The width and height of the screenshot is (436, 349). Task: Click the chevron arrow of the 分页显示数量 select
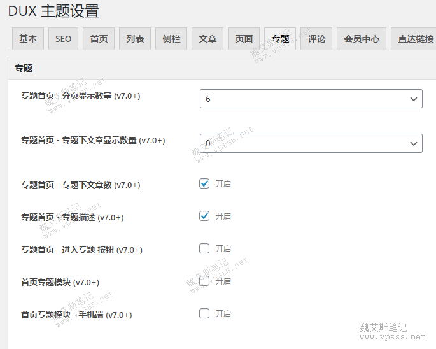coord(414,99)
